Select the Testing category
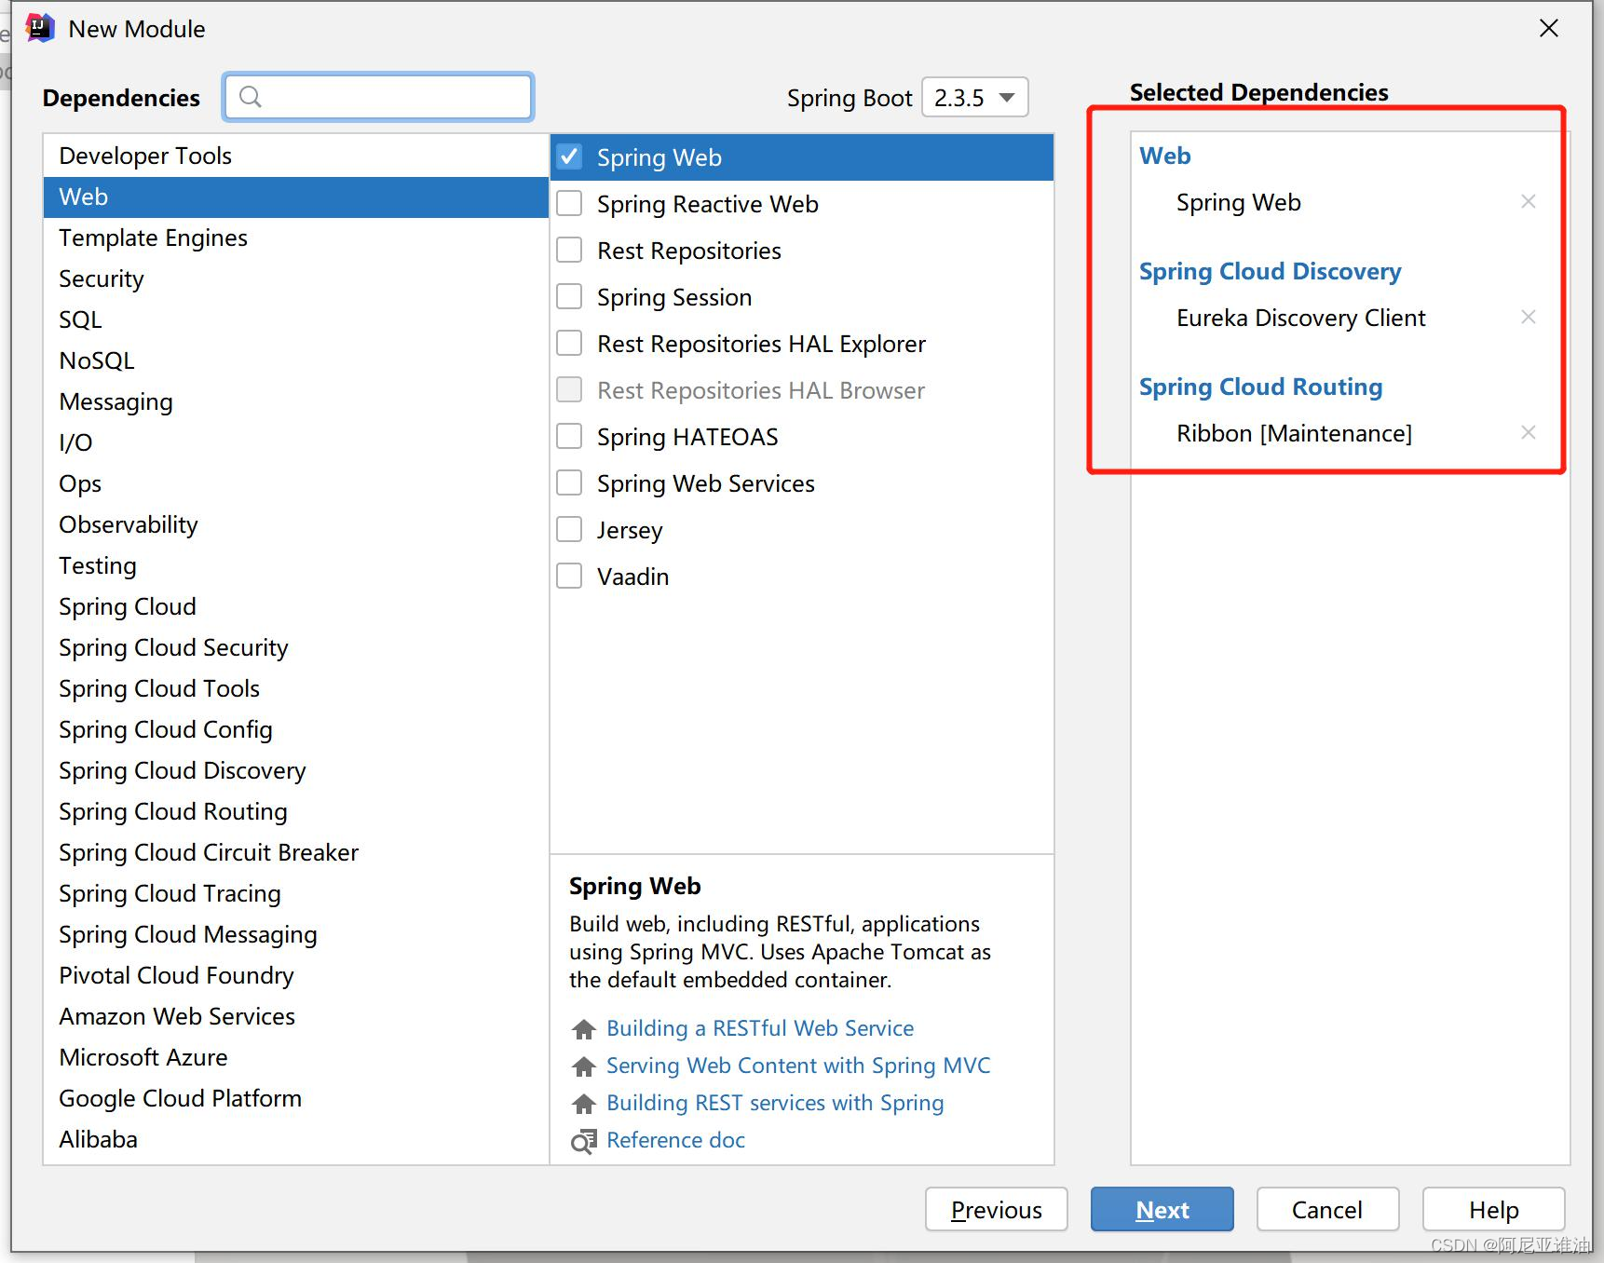This screenshot has width=1604, height=1263. click(x=296, y=565)
